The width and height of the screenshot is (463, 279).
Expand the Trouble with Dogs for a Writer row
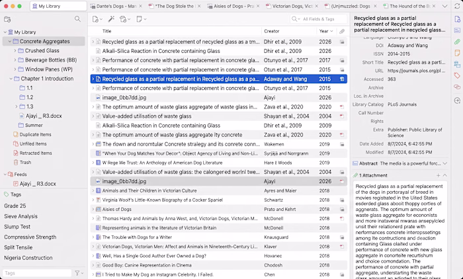coord(93,237)
